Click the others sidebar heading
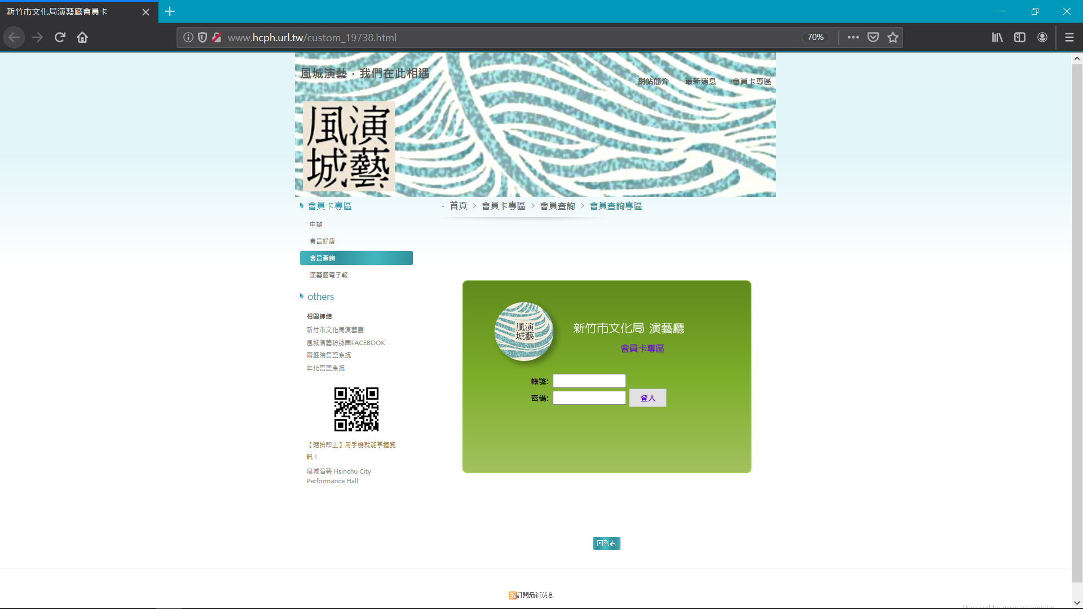The image size is (1083, 609). [320, 297]
